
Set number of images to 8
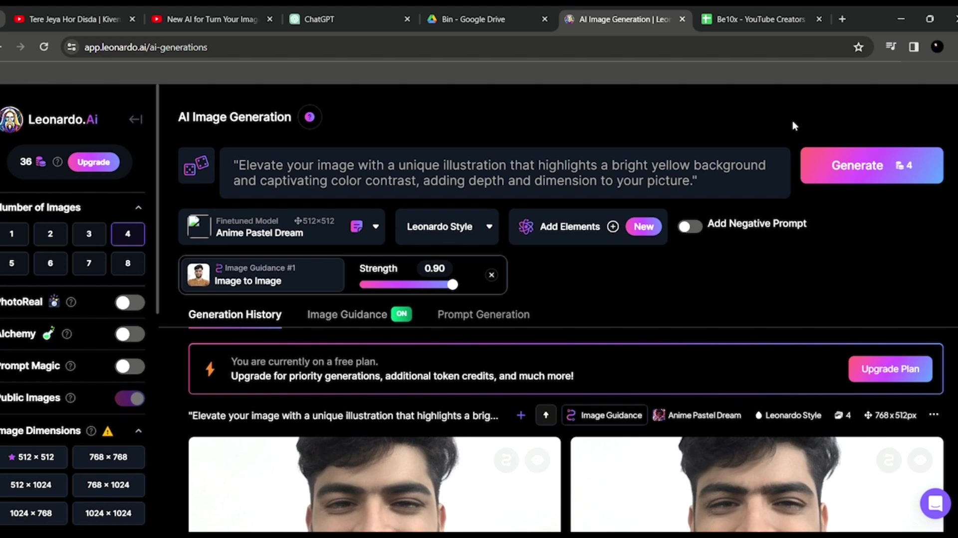pos(128,263)
